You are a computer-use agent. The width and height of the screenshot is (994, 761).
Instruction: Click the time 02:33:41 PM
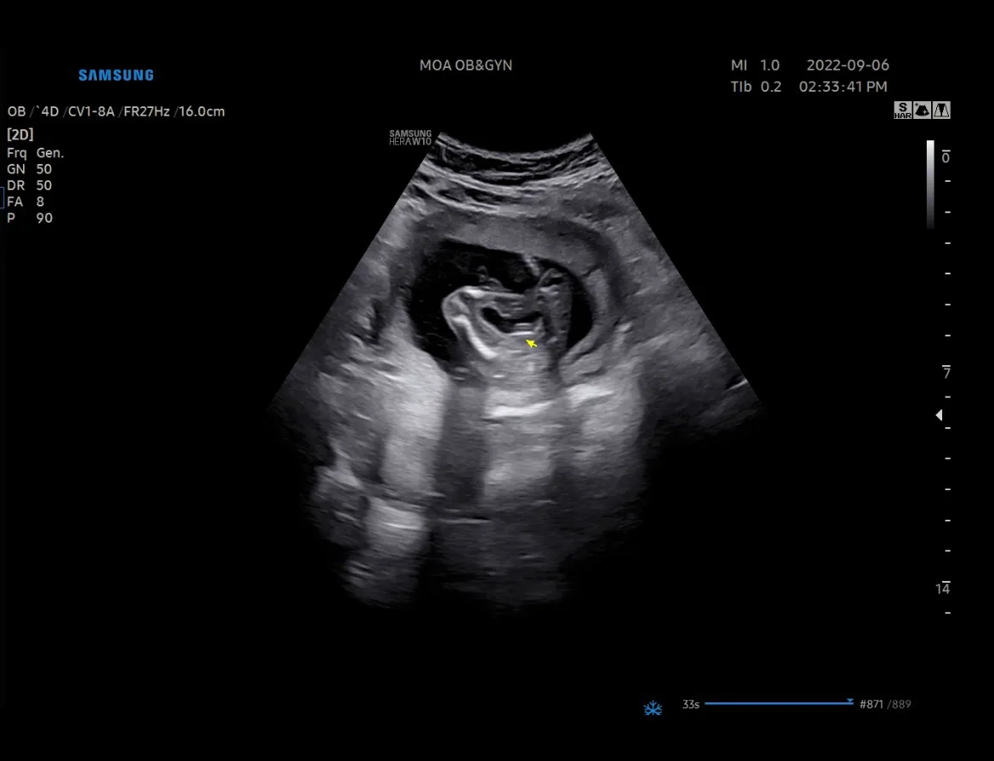coord(843,87)
